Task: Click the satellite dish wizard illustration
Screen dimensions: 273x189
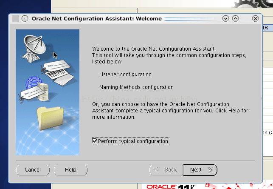Action: pos(34,49)
